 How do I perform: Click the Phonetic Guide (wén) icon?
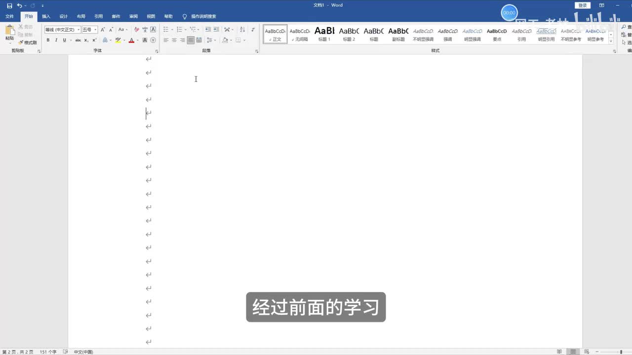145,30
